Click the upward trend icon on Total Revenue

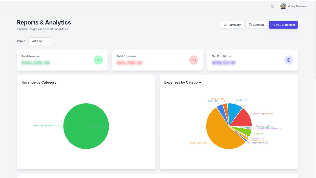[x=98, y=60]
